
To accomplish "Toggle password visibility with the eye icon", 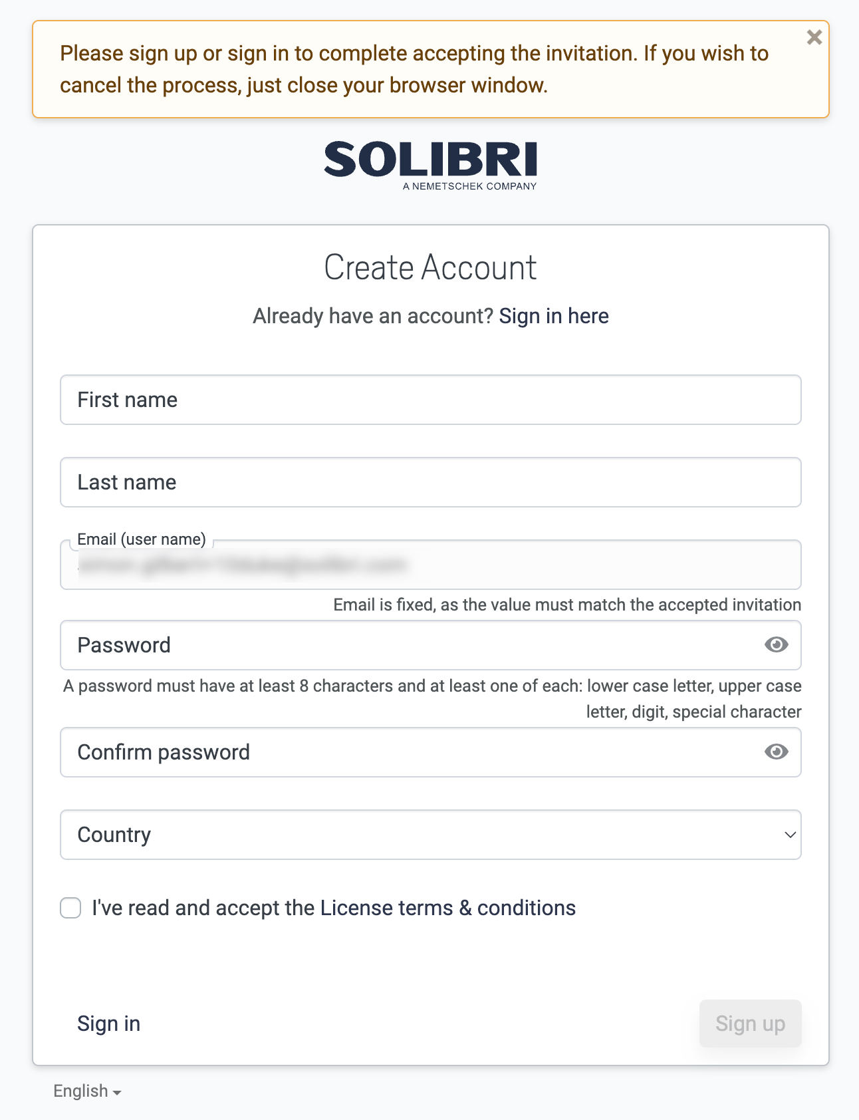I will click(776, 644).
